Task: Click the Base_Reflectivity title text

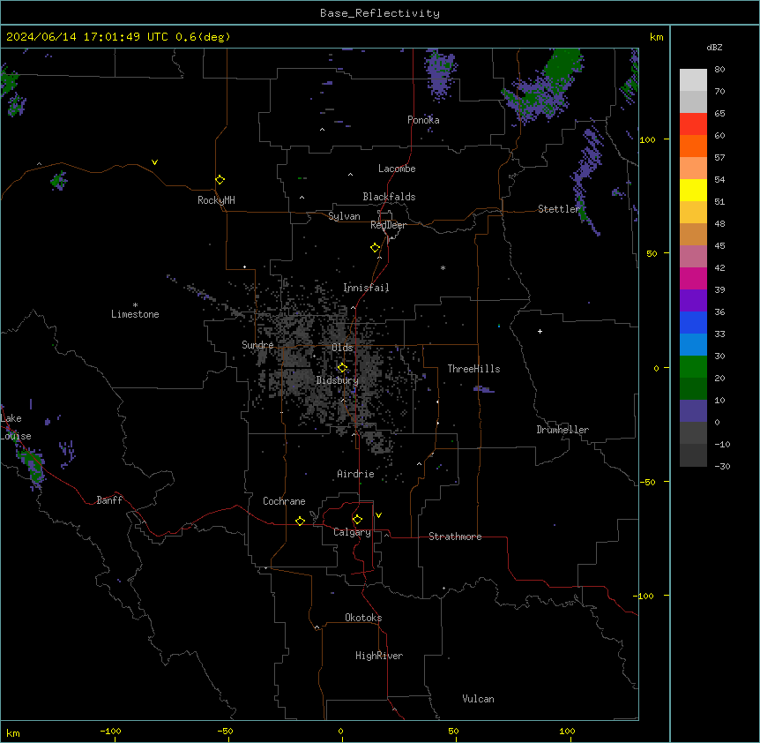Action: pos(380,13)
